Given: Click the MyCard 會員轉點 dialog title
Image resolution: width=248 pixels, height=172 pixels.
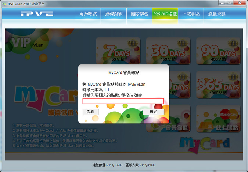Looking at the screenshot, I should tap(124, 72).
